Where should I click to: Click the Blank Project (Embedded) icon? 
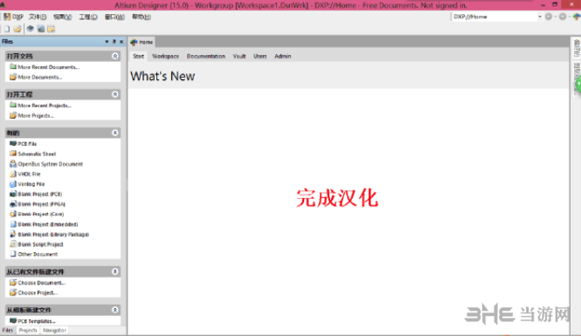point(13,224)
